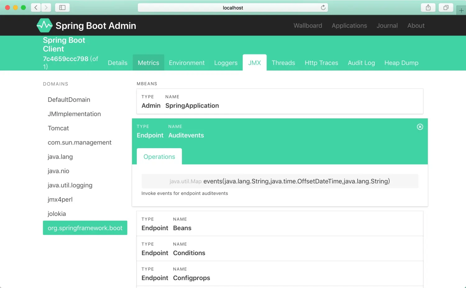This screenshot has width=466, height=288.
Task: Select the java.nio domain
Action: click(85, 171)
